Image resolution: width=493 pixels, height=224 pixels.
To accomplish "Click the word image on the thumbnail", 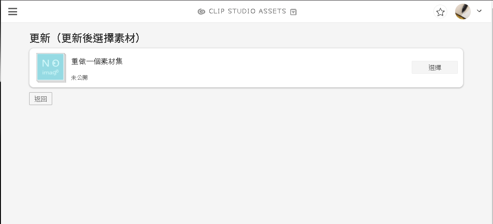I will [51, 72].
